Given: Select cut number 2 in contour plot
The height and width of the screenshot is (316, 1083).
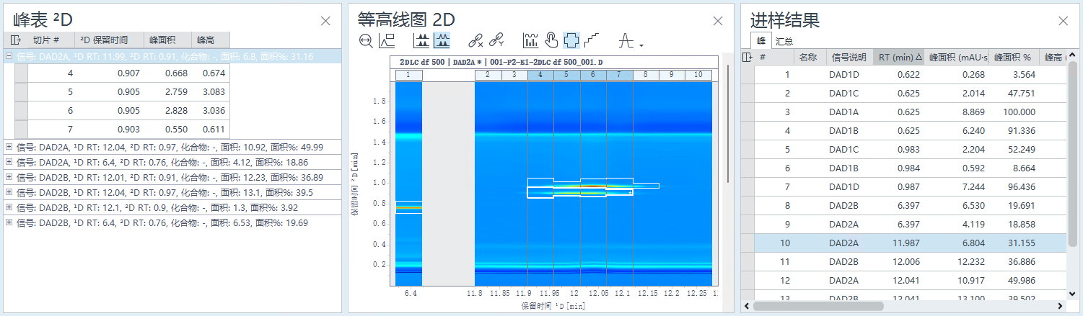Looking at the screenshot, I should pos(488,75).
